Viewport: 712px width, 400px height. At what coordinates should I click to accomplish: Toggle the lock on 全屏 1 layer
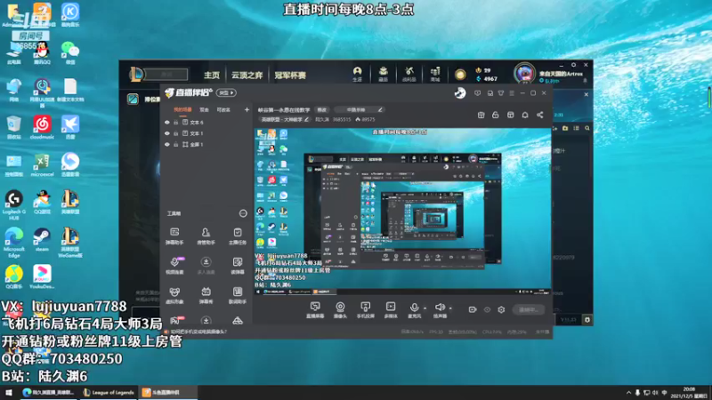click(x=175, y=144)
